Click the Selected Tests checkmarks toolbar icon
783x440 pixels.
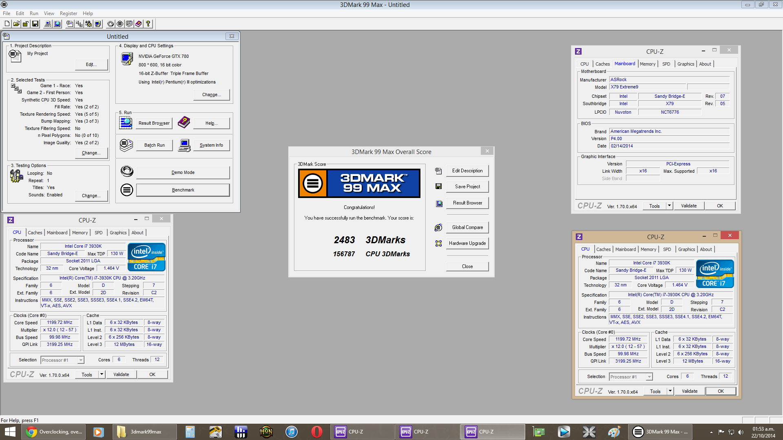click(x=79, y=24)
